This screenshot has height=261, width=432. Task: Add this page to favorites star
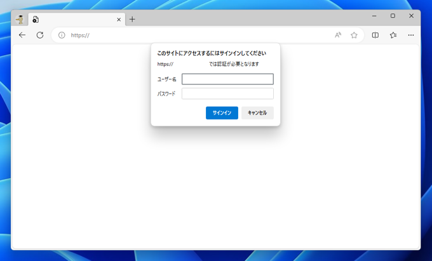(354, 35)
